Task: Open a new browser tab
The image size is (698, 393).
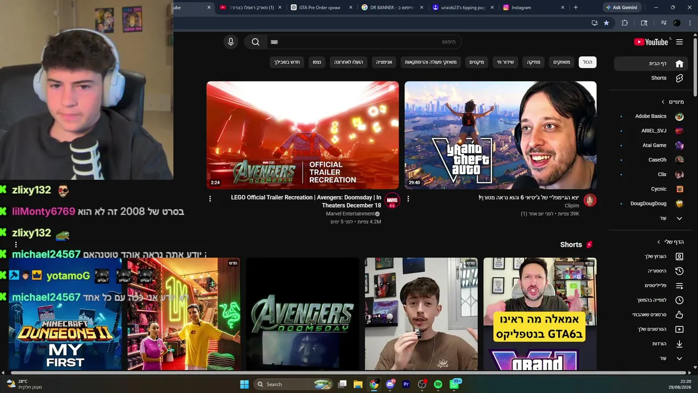Action: tap(576, 8)
